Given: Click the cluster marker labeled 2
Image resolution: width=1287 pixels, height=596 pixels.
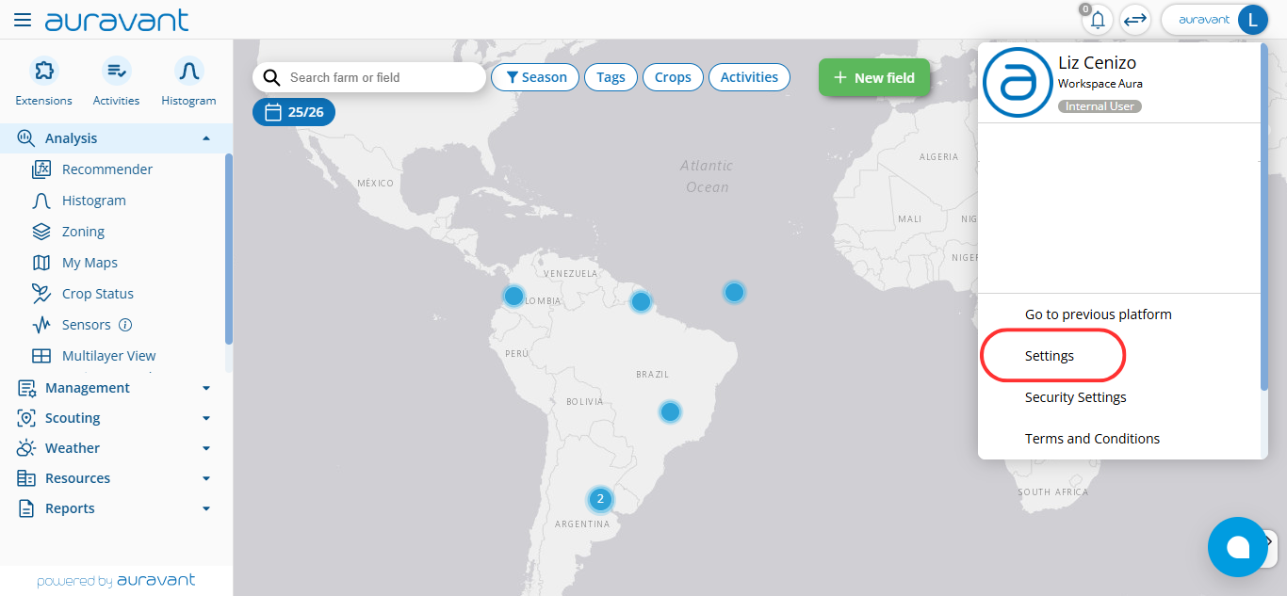Looking at the screenshot, I should tap(600, 499).
